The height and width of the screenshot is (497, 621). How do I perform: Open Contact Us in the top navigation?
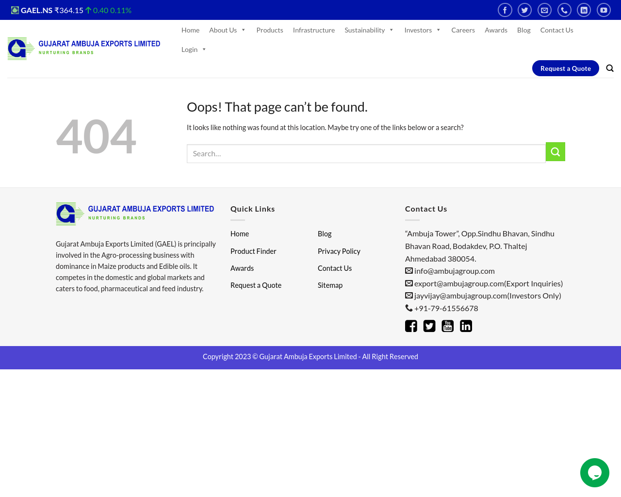(x=556, y=30)
